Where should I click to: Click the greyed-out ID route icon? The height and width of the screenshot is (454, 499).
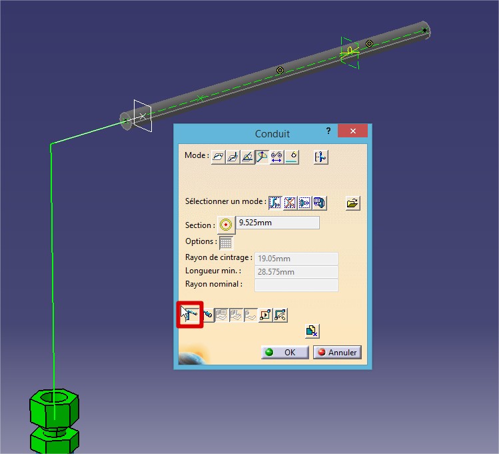click(x=221, y=315)
